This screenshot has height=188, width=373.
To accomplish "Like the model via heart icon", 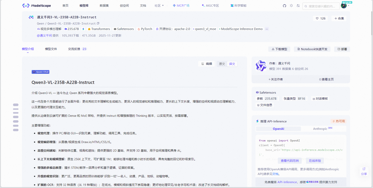I will 320,18.
